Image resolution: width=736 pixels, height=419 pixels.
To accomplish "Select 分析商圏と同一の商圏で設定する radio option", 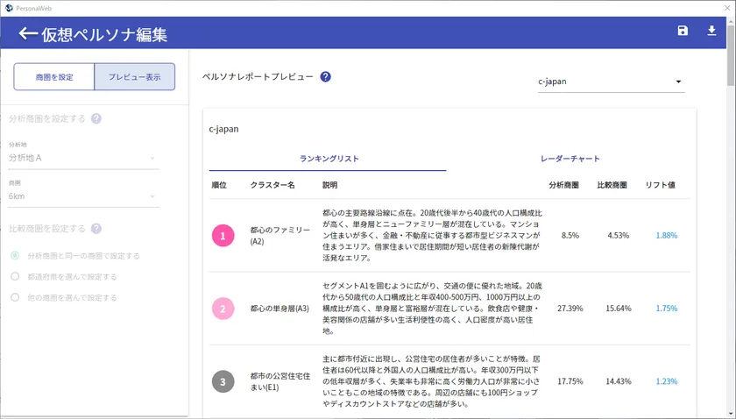I will point(14,256).
